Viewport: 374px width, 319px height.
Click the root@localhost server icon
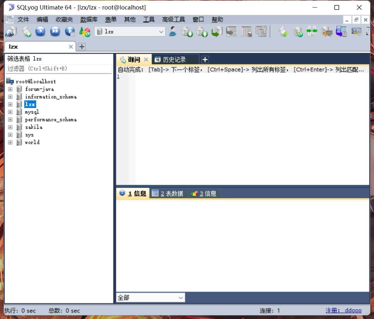[10, 81]
